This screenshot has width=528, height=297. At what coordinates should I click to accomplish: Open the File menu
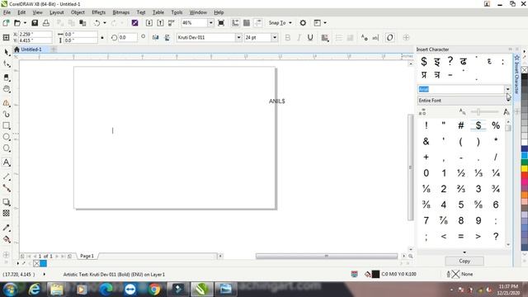coord(7,12)
